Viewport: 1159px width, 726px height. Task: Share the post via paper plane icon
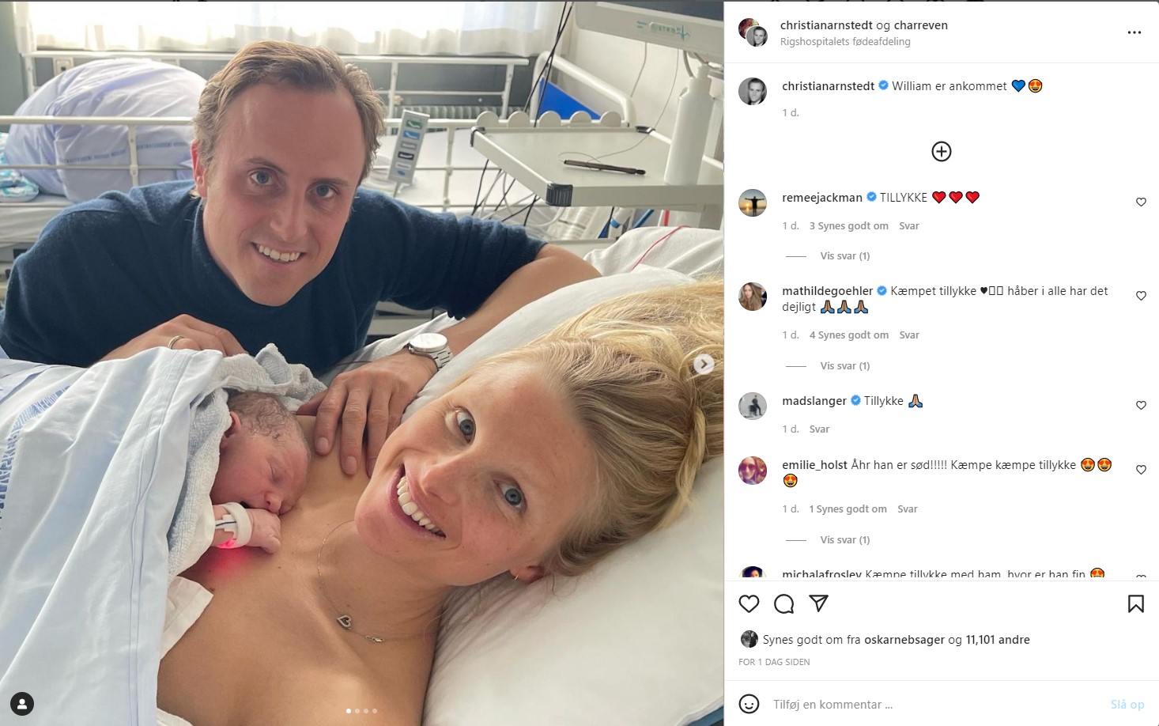[818, 604]
